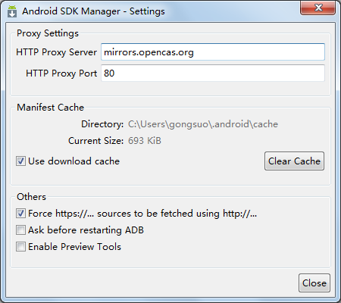
Task: Click the Clear Cache button
Action: [x=294, y=161]
